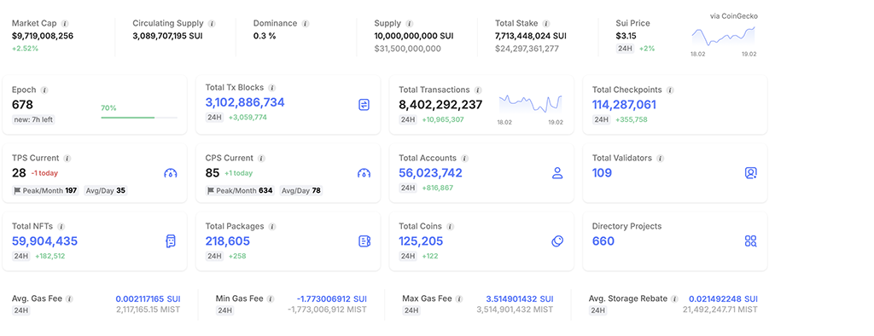Click info icon next to Circulating Supply
The height and width of the screenshot is (336, 874).
click(x=212, y=23)
